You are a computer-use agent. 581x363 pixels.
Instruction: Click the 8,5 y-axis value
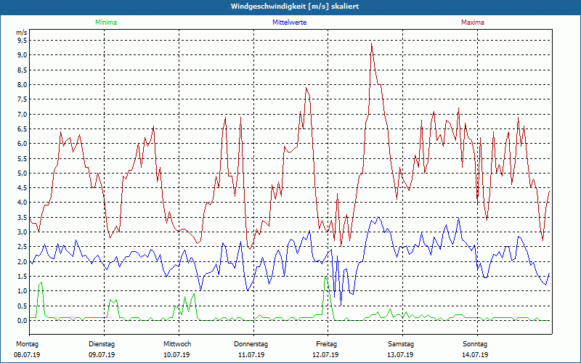pos(22,70)
